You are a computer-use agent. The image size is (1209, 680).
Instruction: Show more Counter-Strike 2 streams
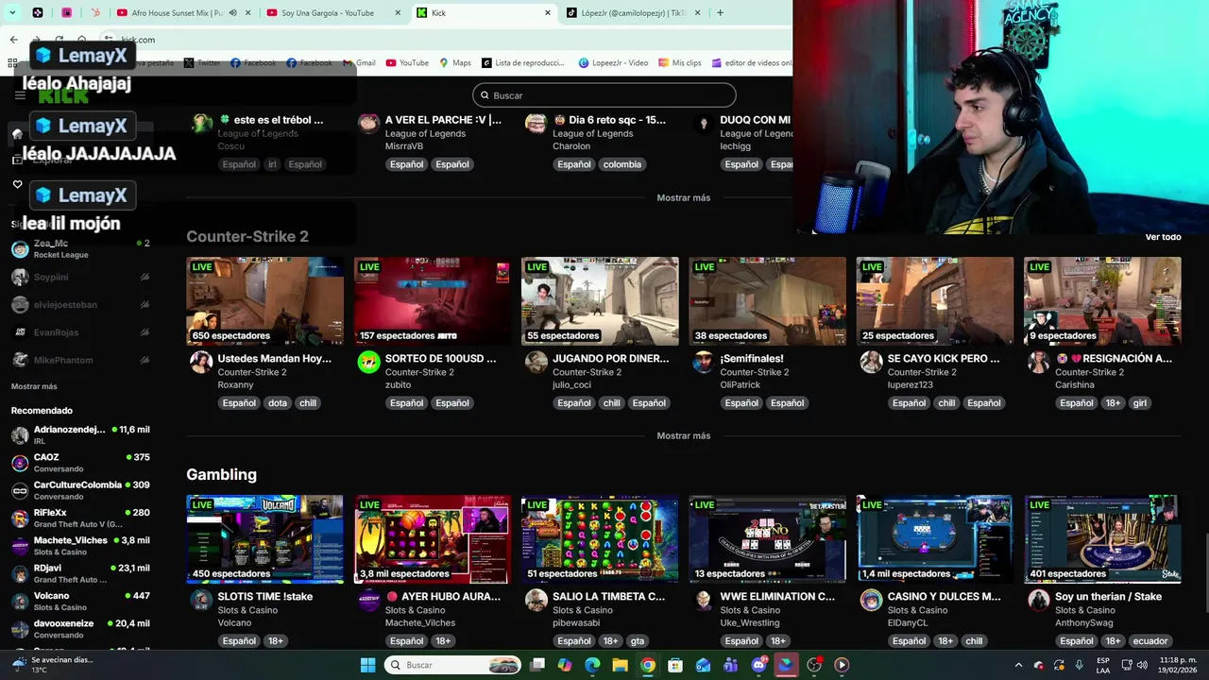pyautogui.click(x=683, y=435)
